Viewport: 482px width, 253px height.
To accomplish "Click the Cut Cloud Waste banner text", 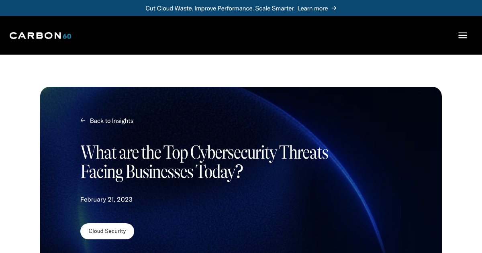I will (x=220, y=8).
